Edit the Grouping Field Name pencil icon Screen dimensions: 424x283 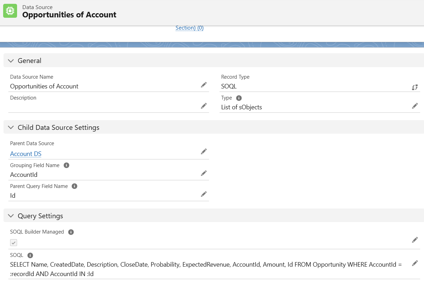tap(204, 173)
